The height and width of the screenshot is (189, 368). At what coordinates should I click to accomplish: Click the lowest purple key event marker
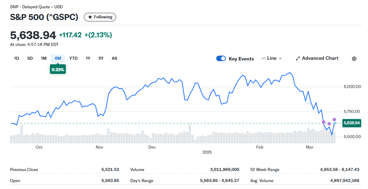pyautogui.click(x=329, y=124)
